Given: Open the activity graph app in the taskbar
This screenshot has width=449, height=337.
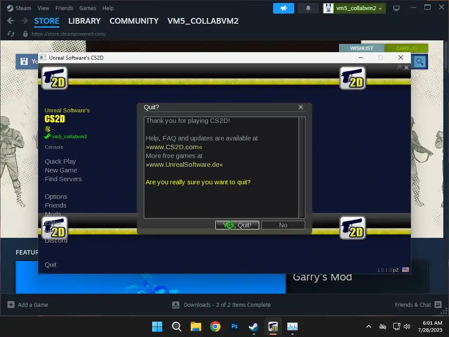Looking at the screenshot, I should coord(292,326).
